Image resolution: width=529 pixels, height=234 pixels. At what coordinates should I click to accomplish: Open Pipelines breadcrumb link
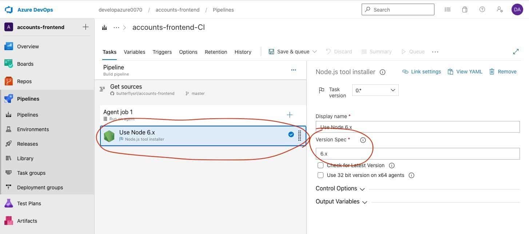[223, 10]
